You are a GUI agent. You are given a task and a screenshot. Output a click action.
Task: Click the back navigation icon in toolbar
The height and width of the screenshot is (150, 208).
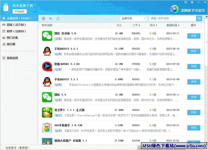(x=43, y=18)
